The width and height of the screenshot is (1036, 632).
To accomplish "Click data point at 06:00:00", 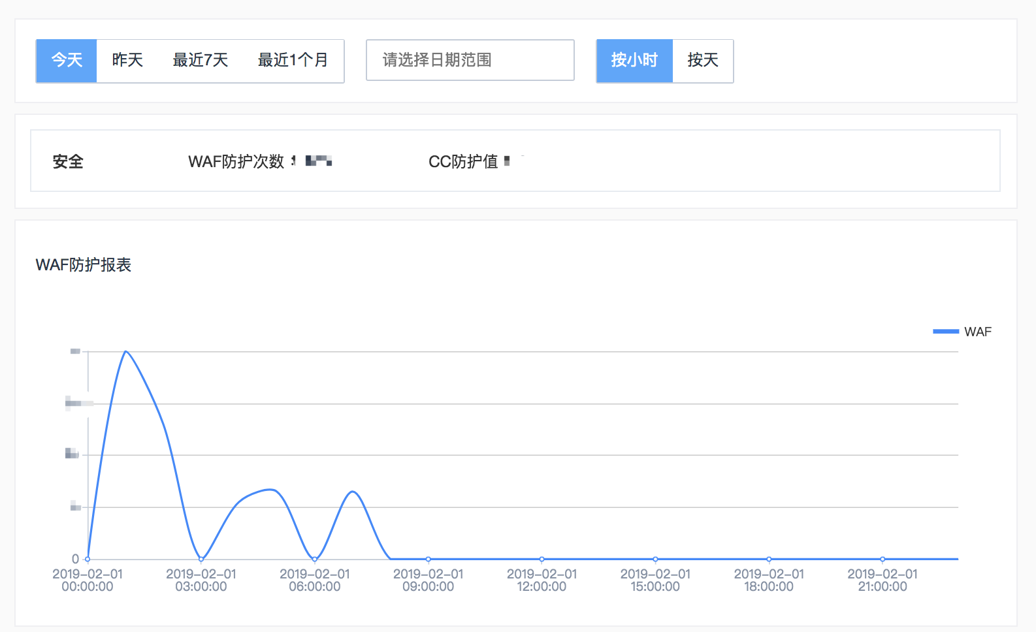I will [315, 559].
